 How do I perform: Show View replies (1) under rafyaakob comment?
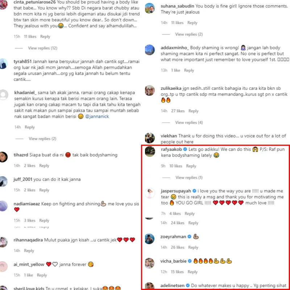pos(189,178)
